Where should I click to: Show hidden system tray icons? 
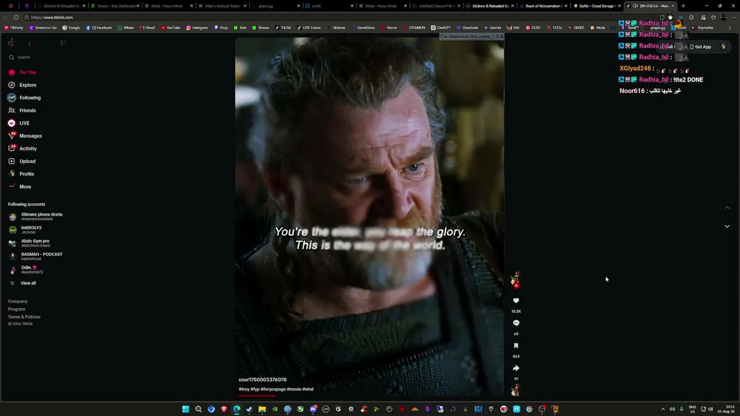663,409
